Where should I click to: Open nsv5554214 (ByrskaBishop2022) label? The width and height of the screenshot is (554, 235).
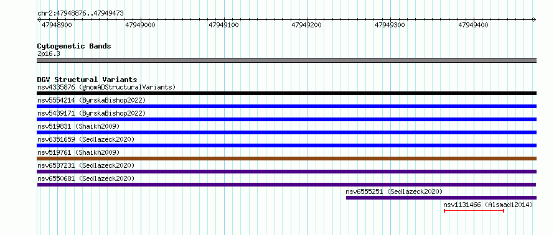click(92, 100)
